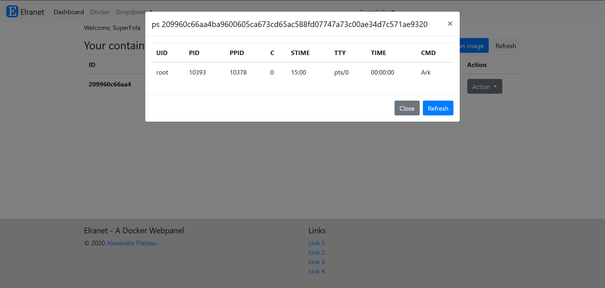Close the ps modal with X icon
Screen dimensions: 605x288
pos(450,24)
